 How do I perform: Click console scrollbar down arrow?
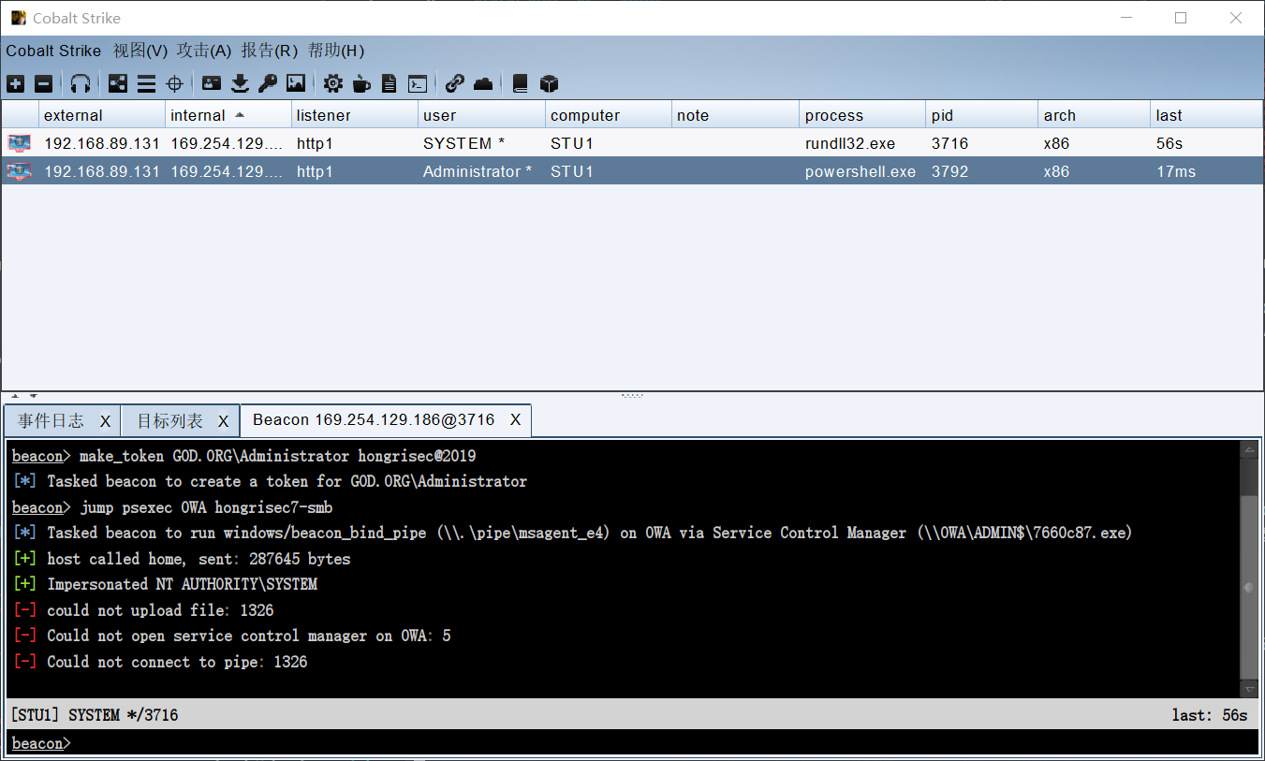point(1249,689)
